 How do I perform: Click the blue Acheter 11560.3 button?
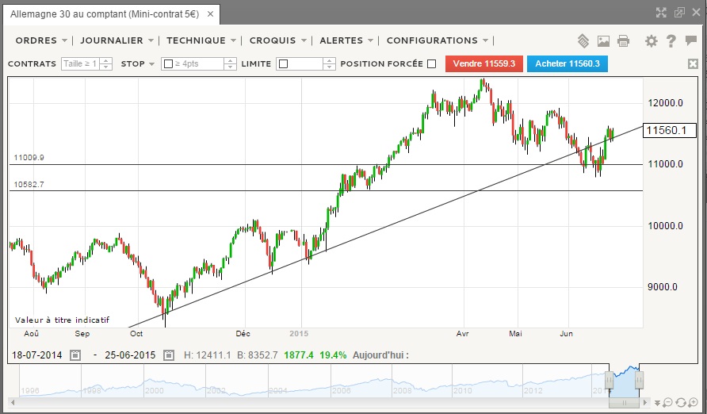coord(568,64)
